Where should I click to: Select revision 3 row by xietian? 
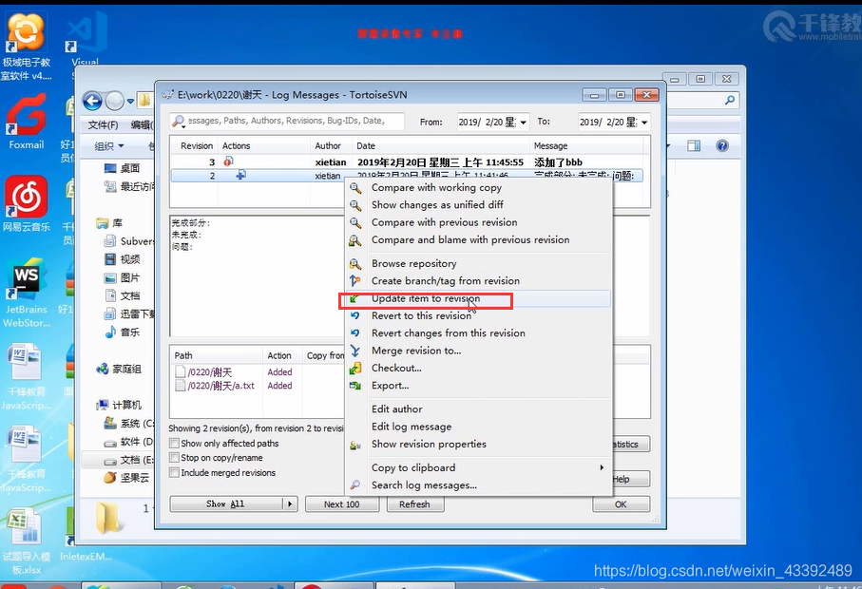[407, 162]
